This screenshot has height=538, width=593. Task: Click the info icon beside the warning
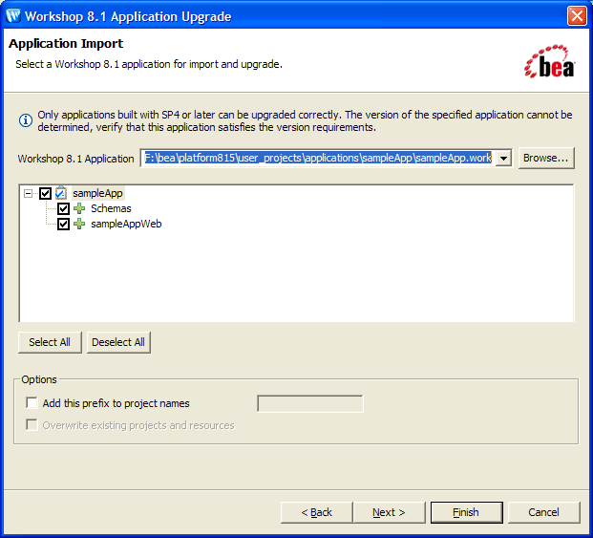tap(26, 120)
